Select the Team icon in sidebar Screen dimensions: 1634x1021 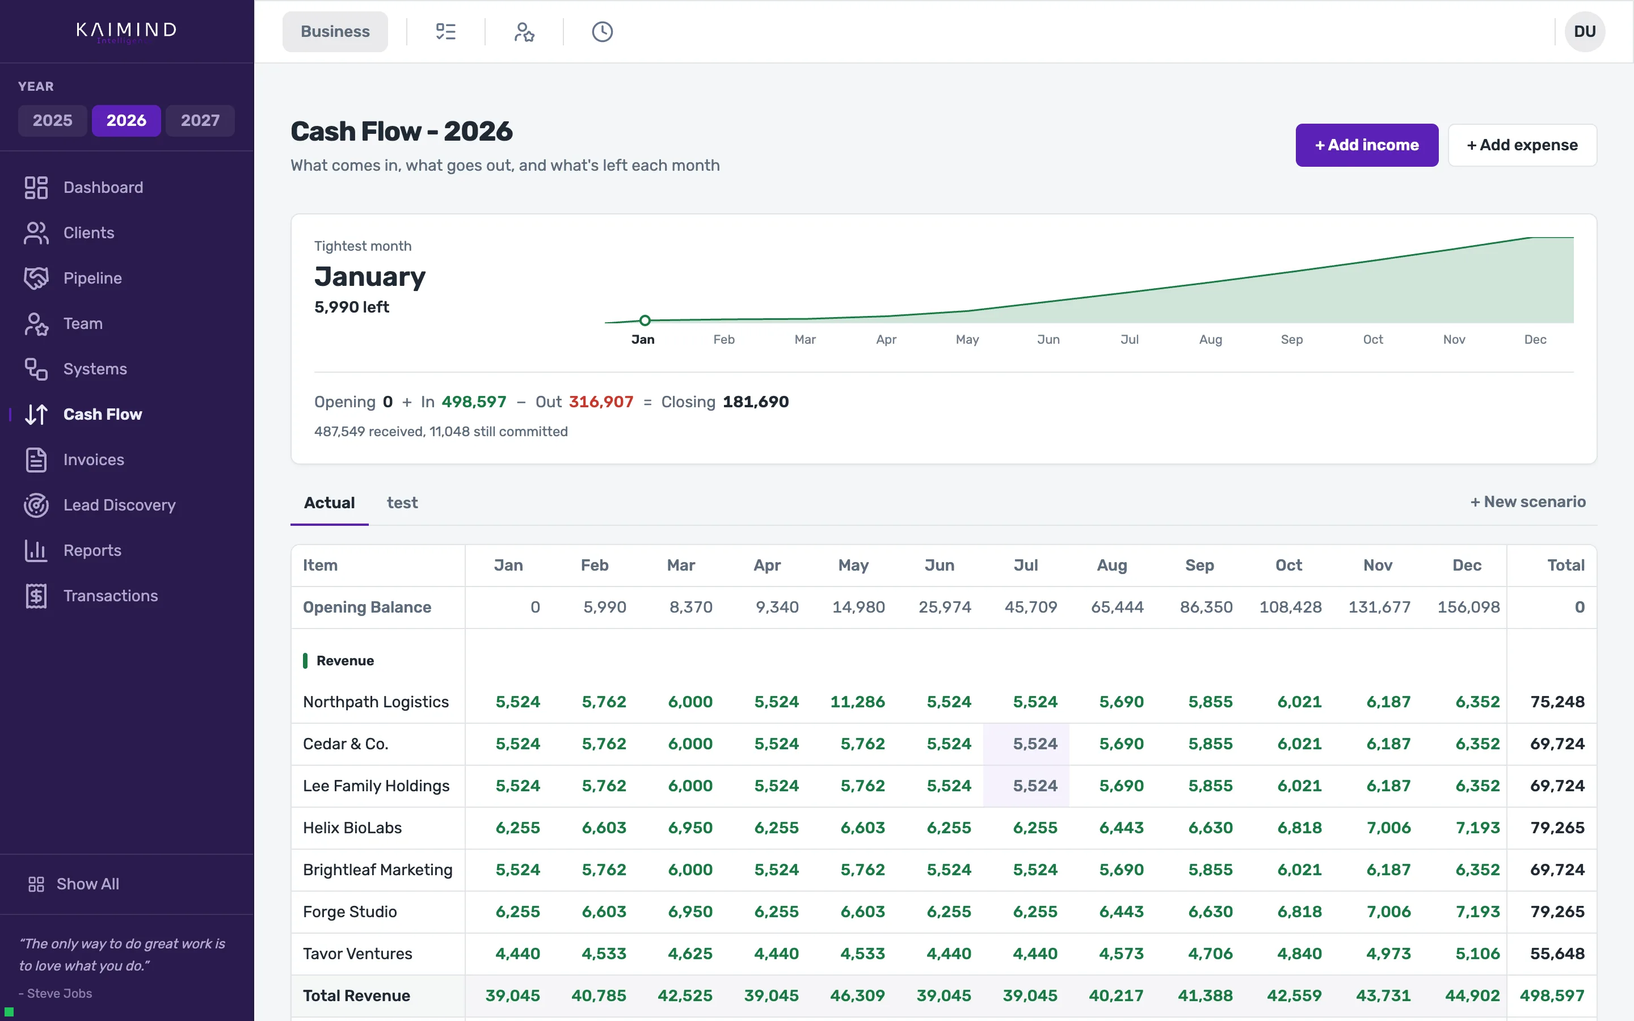pos(36,323)
